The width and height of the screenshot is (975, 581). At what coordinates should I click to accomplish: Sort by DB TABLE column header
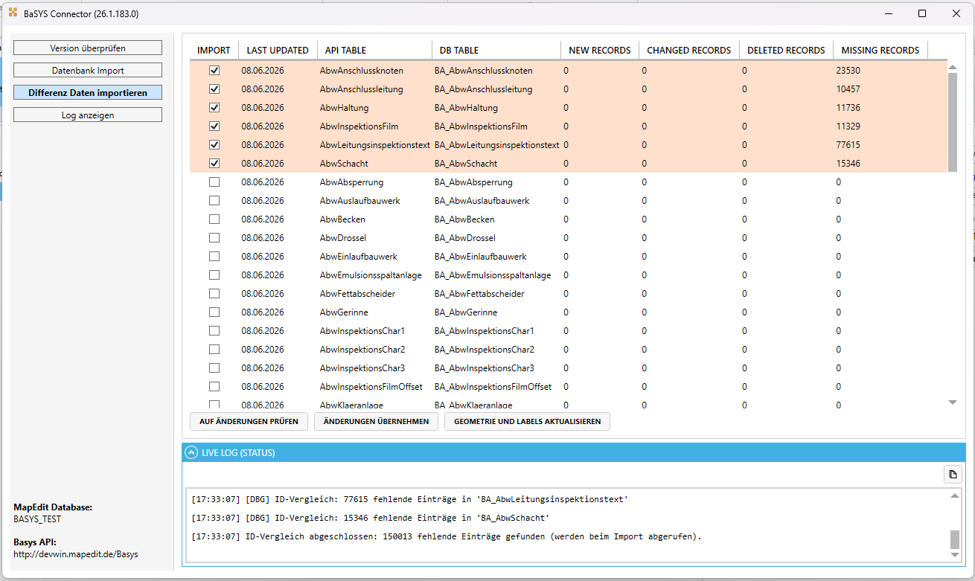[496, 50]
